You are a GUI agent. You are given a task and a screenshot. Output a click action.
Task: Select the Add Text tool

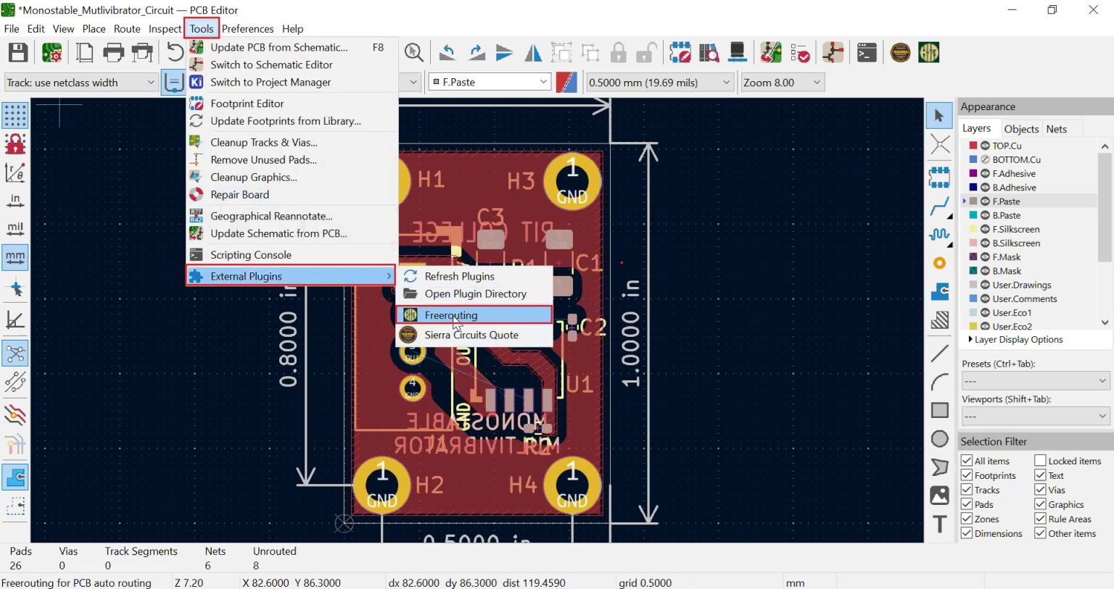tap(939, 524)
